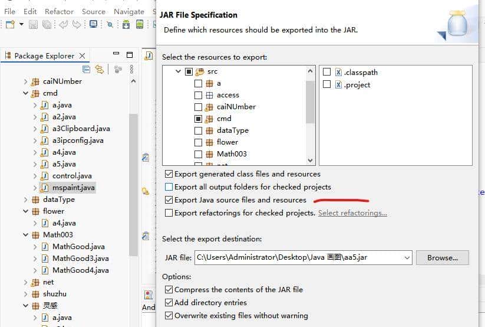
Task: Open the Navigate menu
Action: tap(129, 11)
